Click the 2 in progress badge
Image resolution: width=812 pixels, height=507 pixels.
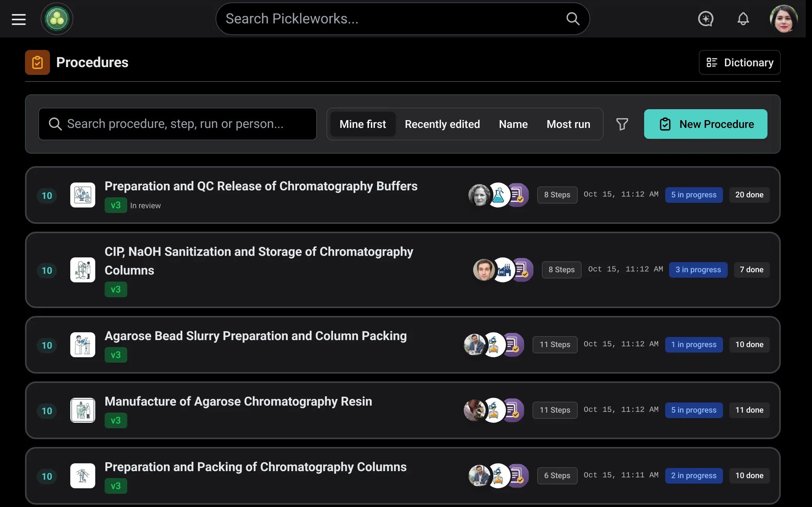coord(694,476)
